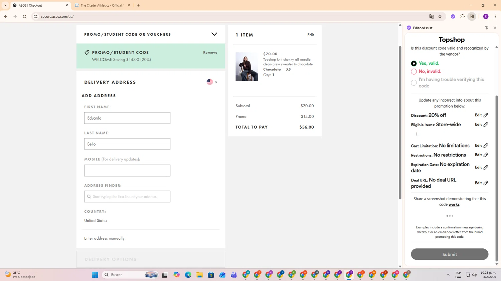
Task: Click the First Name field containing Eduardo
Action: coord(127,118)
